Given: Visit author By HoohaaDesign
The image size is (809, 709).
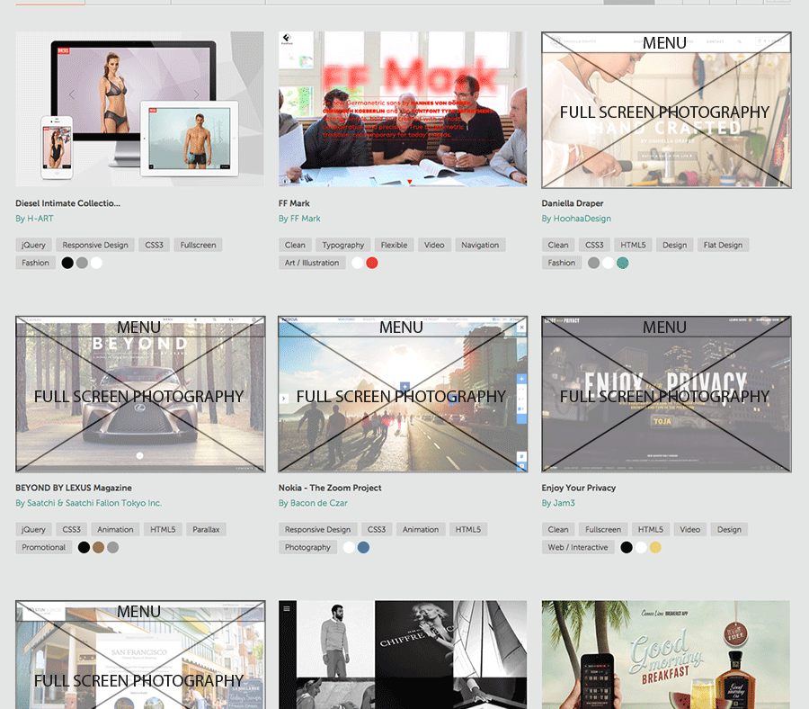Looking at the screenshot, I should [576, 219].
